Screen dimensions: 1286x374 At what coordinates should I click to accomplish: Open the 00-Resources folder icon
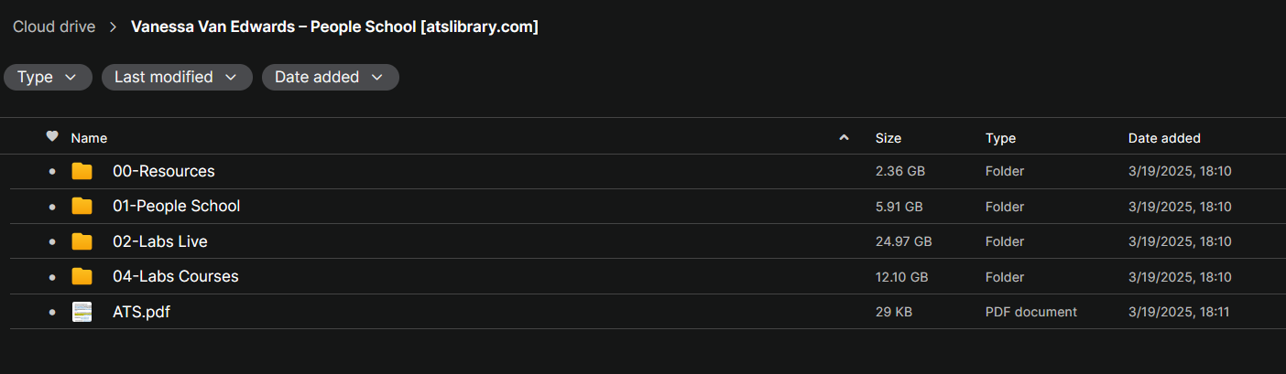tap(82, 171)
